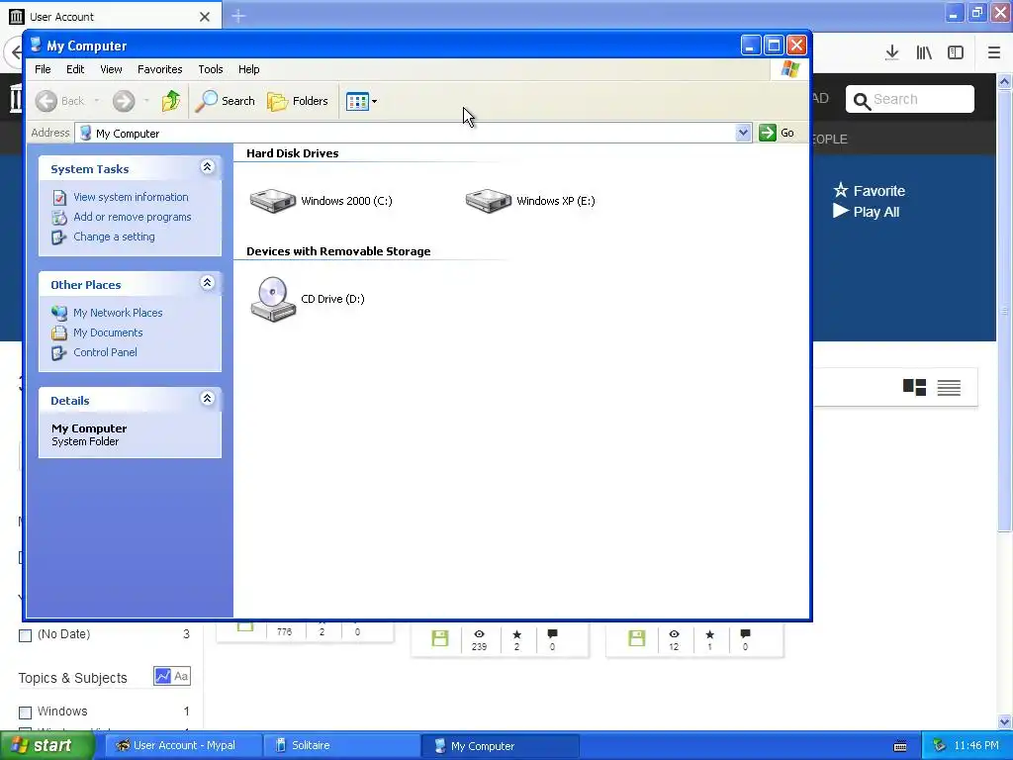Viewport: 1013px width, 760px height.
Task: Open the View menu
Action: (x=111, y=69)
